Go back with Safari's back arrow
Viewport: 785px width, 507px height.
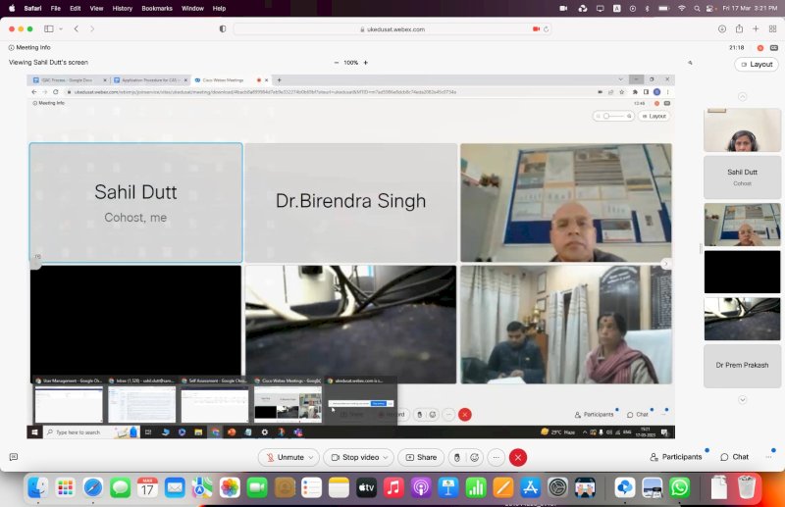point(77,29)
